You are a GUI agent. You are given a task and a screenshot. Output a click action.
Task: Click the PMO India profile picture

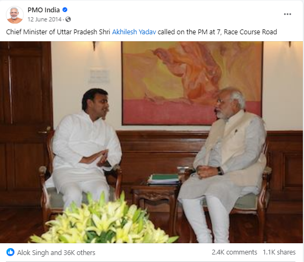click(14, 14)
